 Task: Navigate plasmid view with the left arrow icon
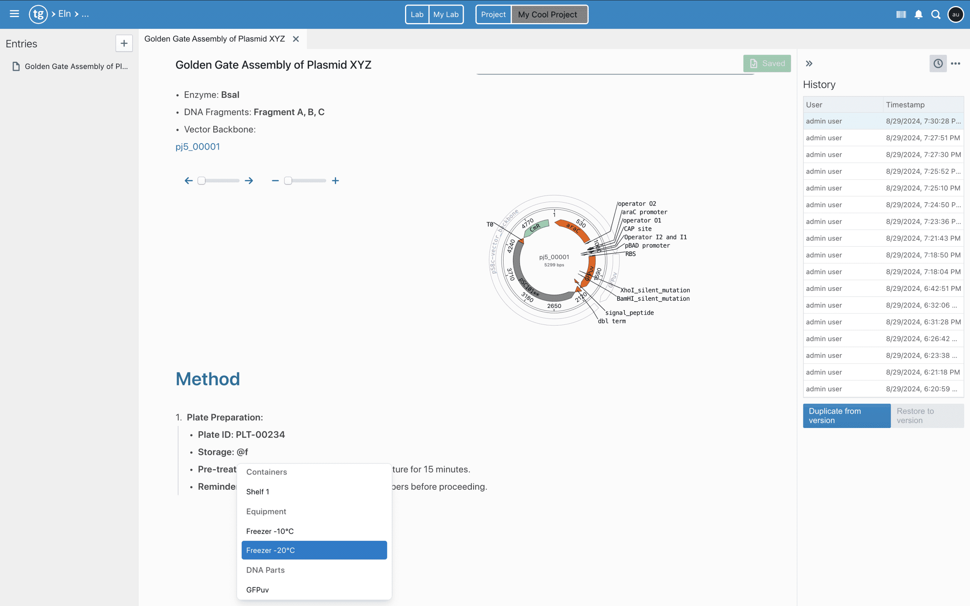(189, 180)
